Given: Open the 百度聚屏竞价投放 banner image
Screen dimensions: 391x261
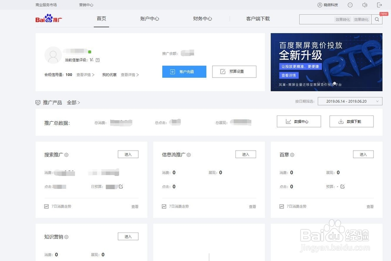Looking at the screenshot, I should click(326, 62).
